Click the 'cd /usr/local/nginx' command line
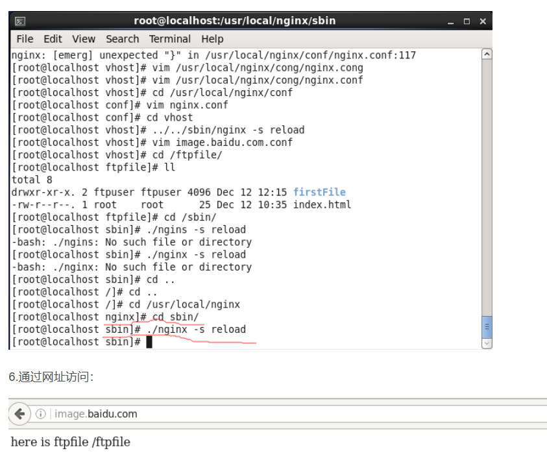Image resolution: width=547 pixels, height=460 pixels. click(x=184, y=304)
